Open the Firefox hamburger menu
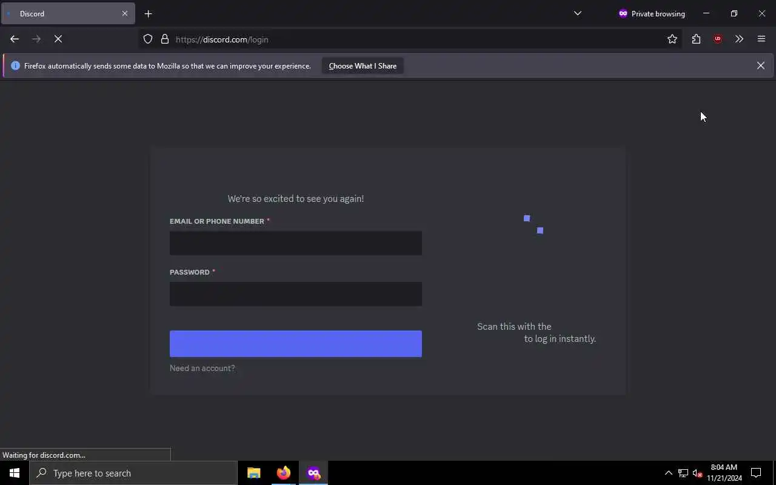 tap(761, 39)
